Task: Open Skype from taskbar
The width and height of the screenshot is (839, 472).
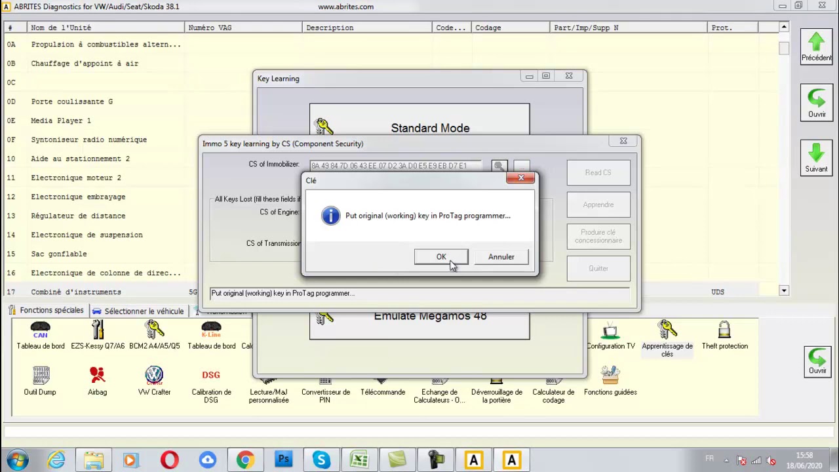Action: [321, 460]
